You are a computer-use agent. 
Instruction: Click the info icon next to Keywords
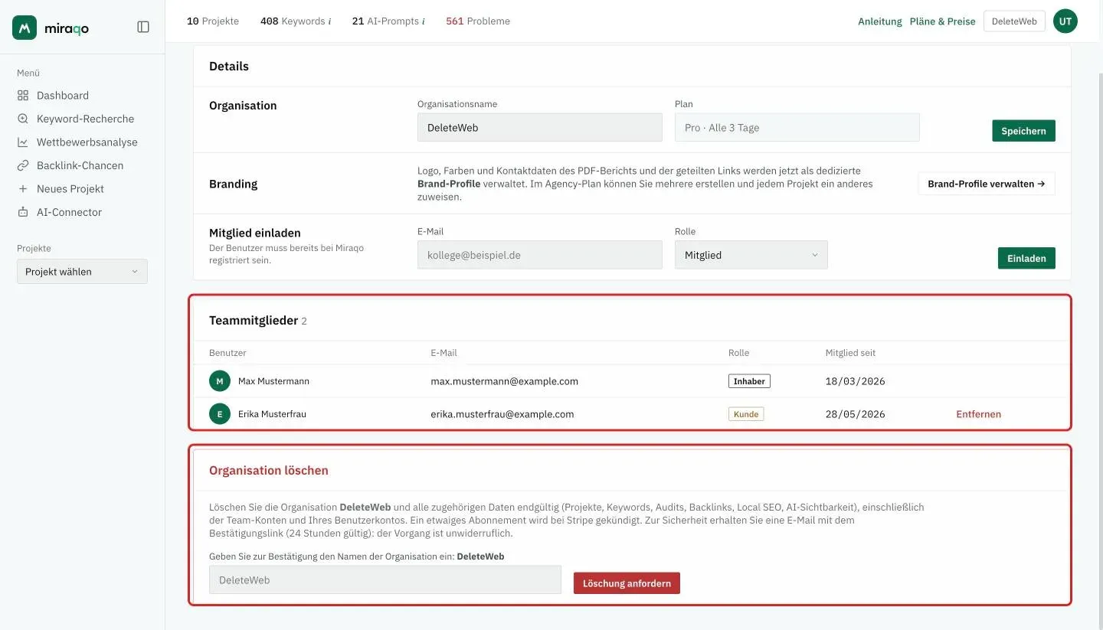(x=329, y=21)
